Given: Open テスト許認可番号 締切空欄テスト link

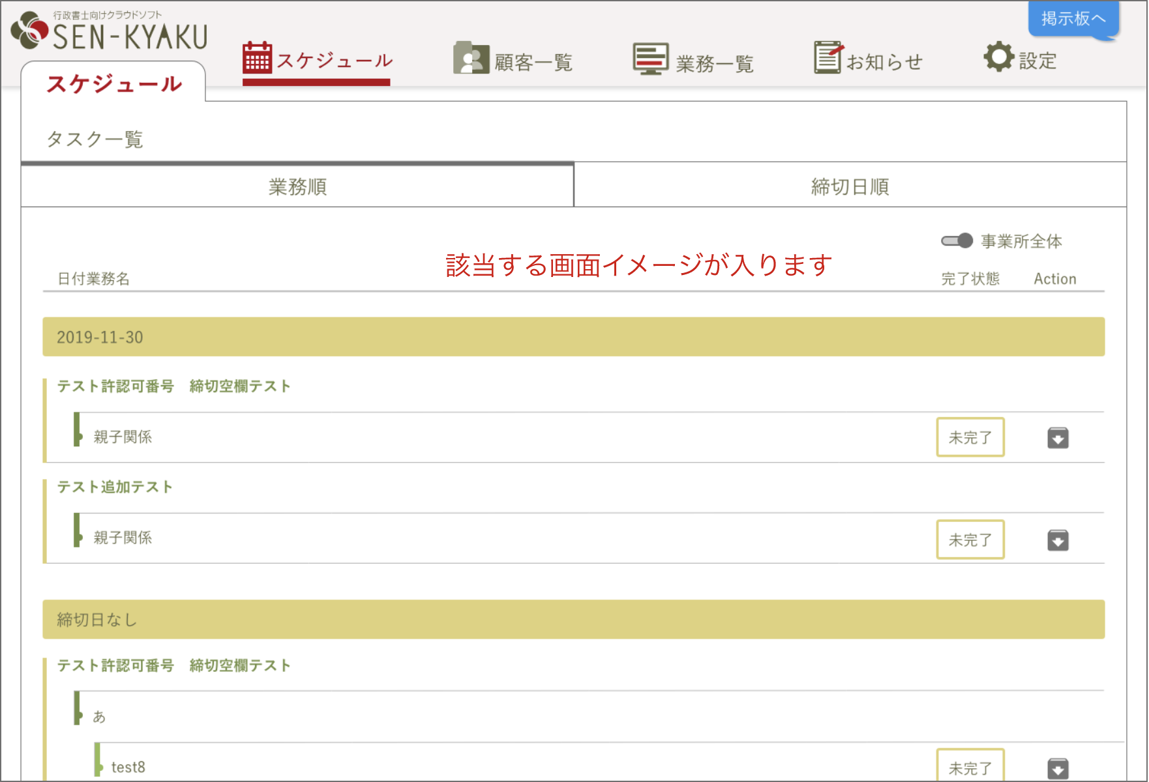Looking at the screenshot, I should (x=173, y=385).
